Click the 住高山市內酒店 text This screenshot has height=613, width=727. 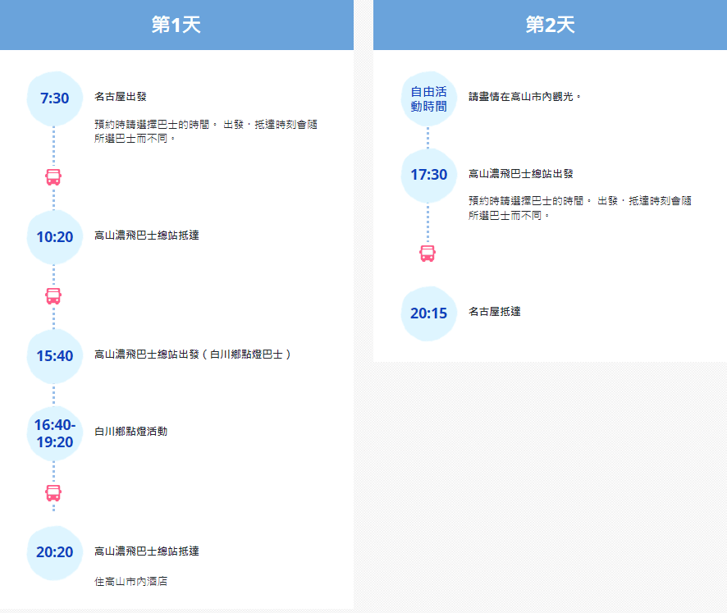(x=131, y=582)
